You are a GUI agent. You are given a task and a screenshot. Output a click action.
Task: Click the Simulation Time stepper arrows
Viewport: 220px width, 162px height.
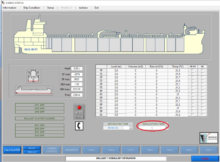click(x=166, y=128)
